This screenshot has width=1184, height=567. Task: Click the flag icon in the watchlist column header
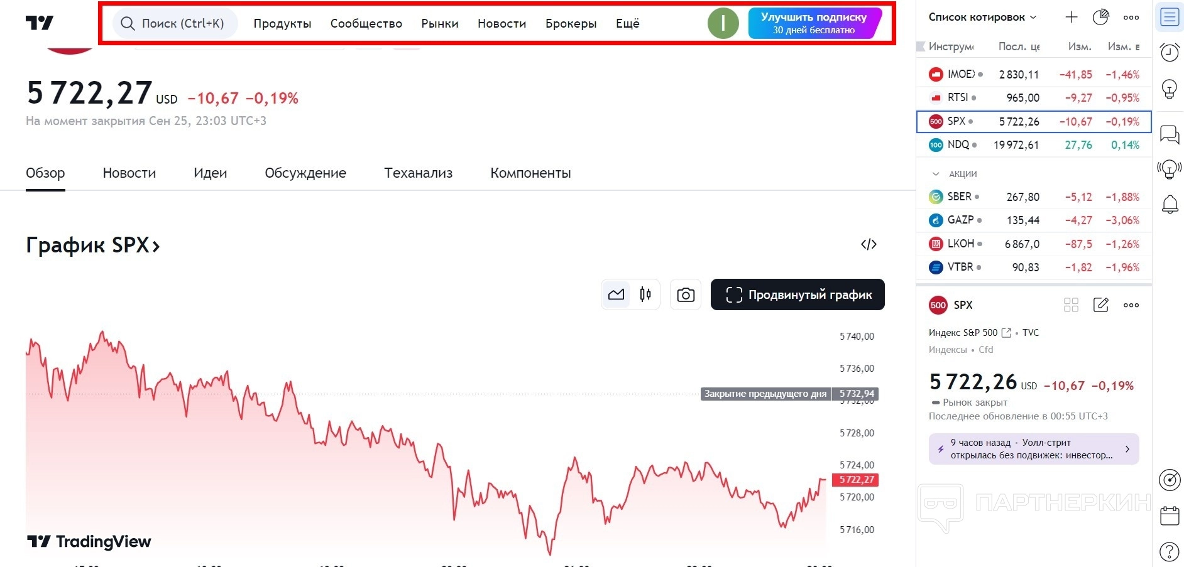921,46
